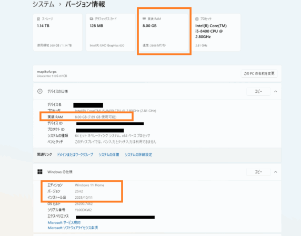301x236 pixels.
Task: Click the Windows の仕様 section header text
Action: [60, 172]
